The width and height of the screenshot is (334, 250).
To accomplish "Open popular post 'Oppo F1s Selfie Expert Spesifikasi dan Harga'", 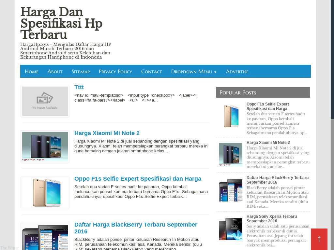I will pyautogui.click(x=267, y=106).
